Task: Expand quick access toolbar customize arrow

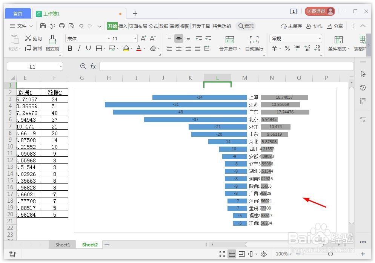Action: [100, 26]
